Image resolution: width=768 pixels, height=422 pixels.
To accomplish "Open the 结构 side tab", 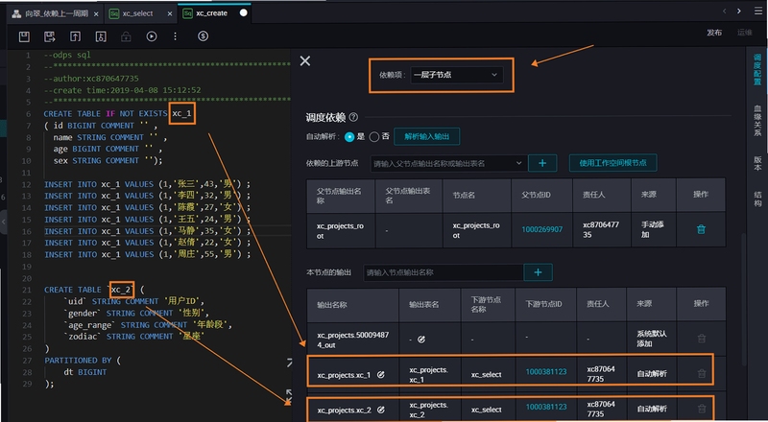I will 757,199.
